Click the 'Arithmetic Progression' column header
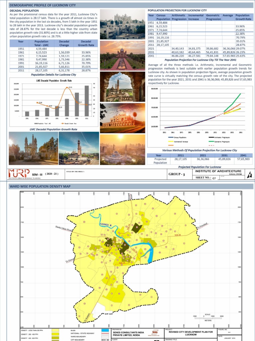This screenshot has width=255, height=341. (x=179, y=17)
